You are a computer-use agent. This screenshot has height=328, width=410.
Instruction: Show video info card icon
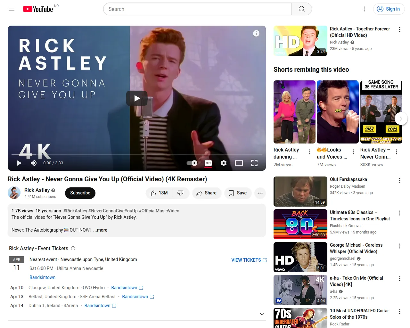(x=256, y=33)
